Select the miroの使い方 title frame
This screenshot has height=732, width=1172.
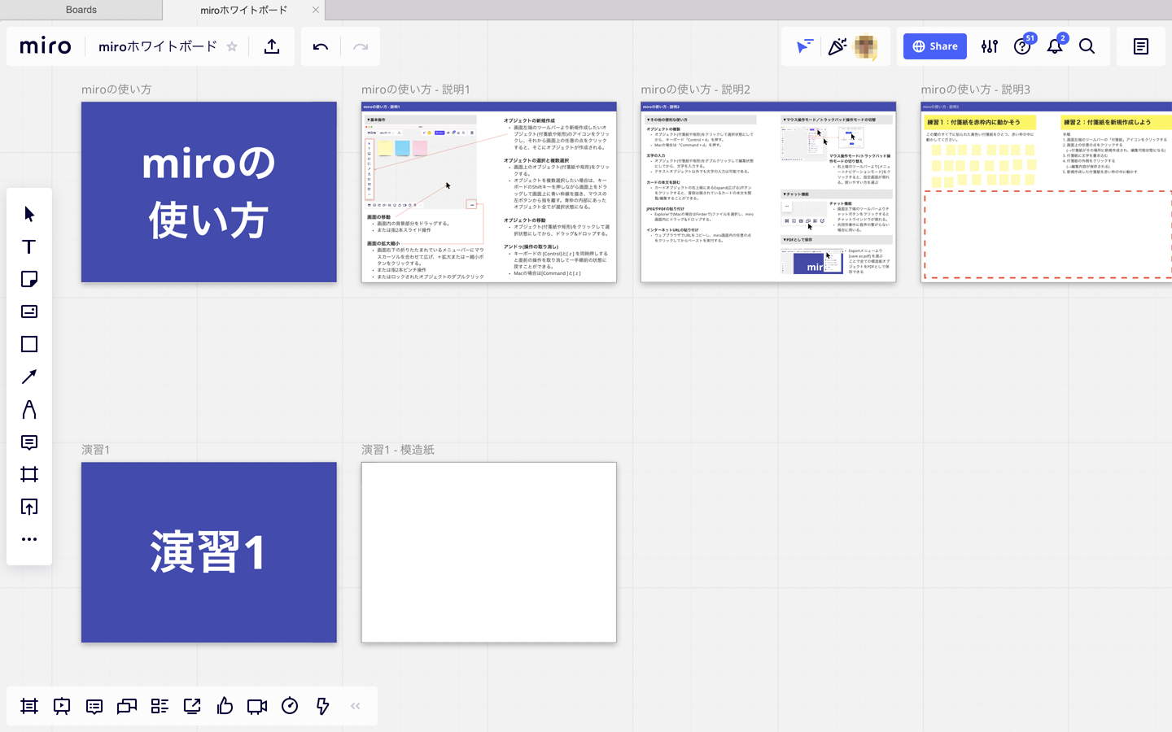click(x=209, y=192)
